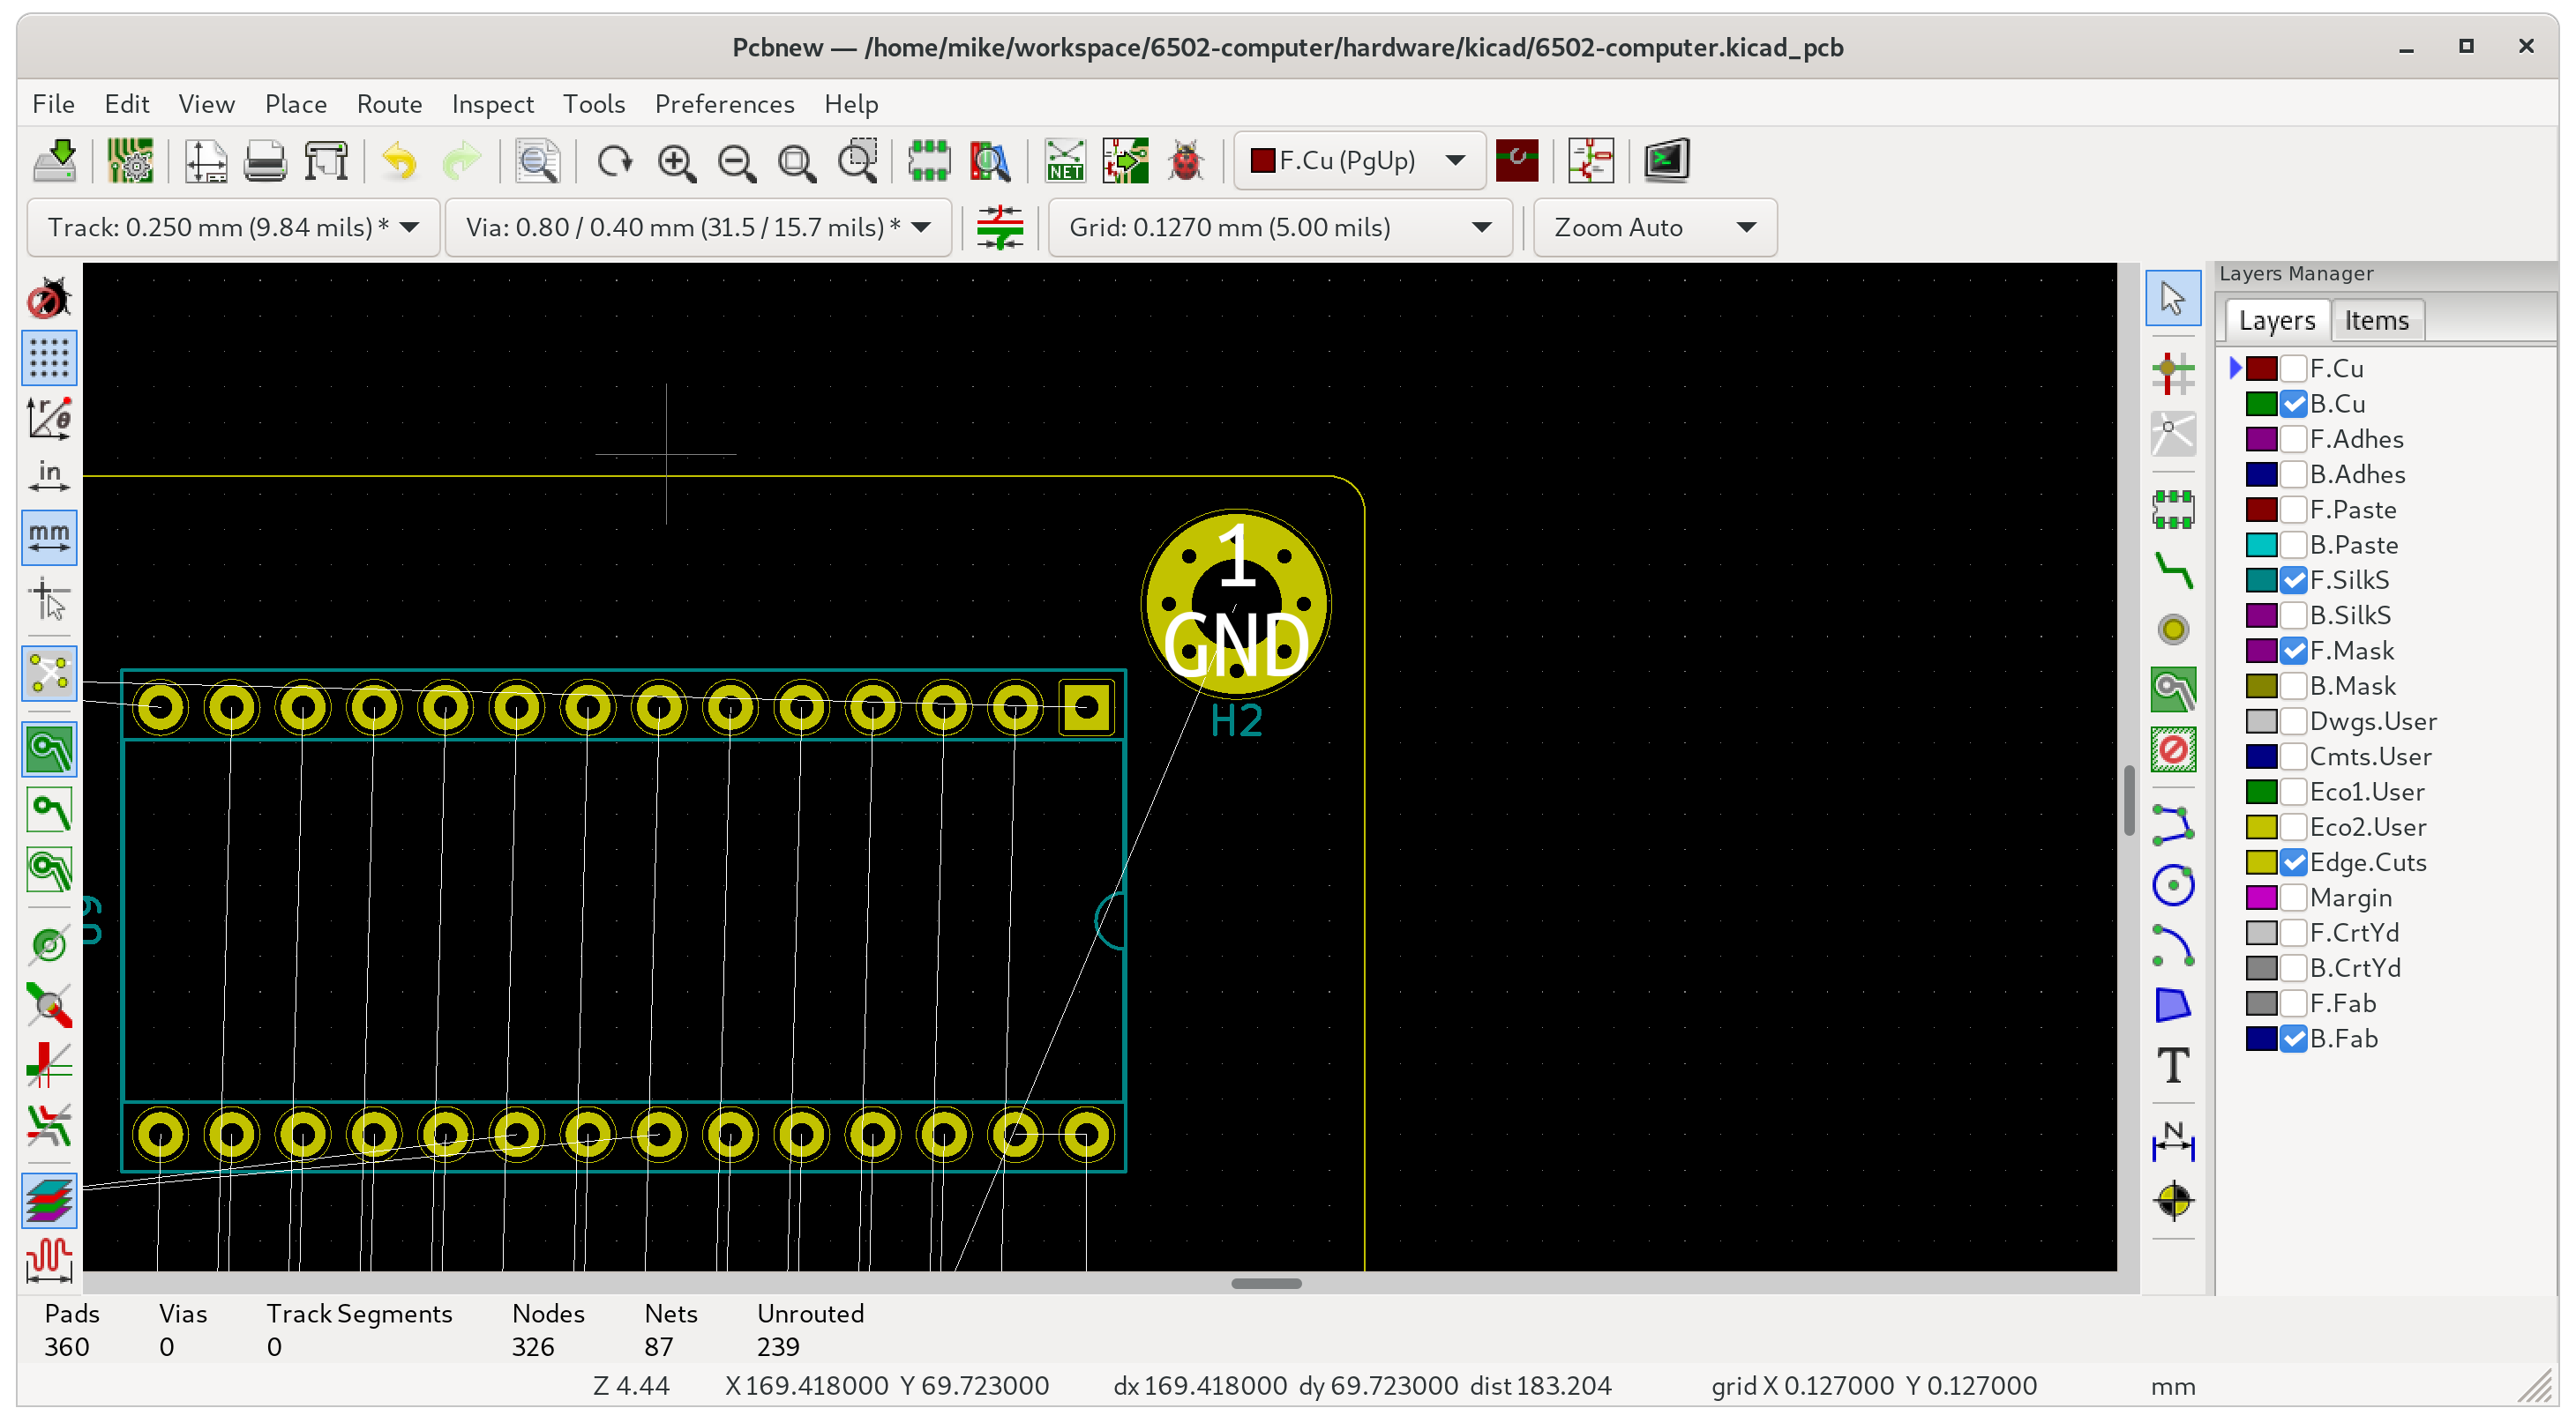The height and width of the screenshot is (1423, 2576).
Task: Click the F.SilkS layer color swatch
Action: [2261, 581]
